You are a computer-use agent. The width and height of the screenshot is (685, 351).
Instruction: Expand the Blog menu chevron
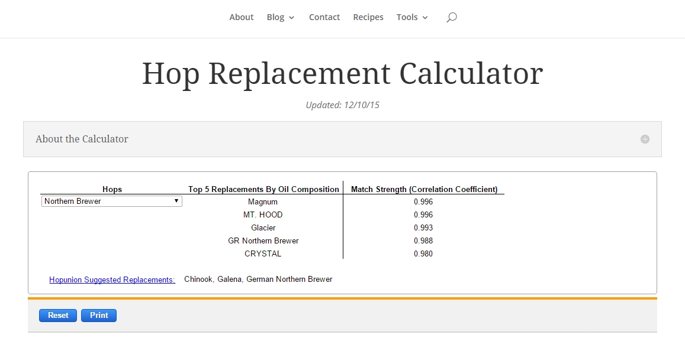(291, 18)
